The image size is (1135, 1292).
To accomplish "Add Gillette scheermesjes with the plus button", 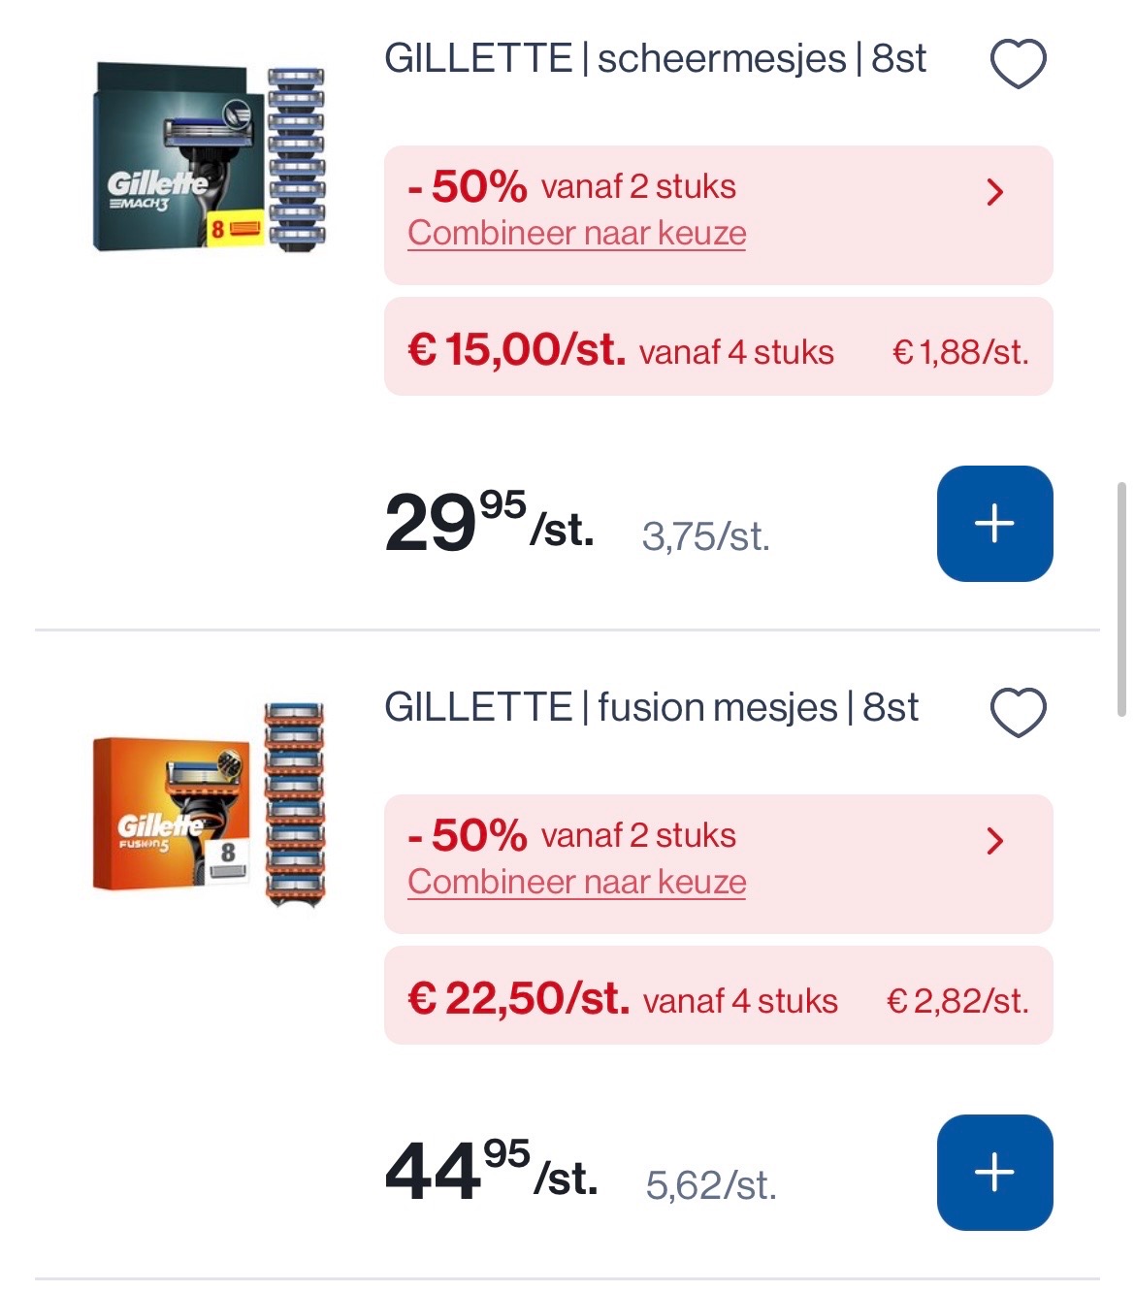I will pos(994,524).
